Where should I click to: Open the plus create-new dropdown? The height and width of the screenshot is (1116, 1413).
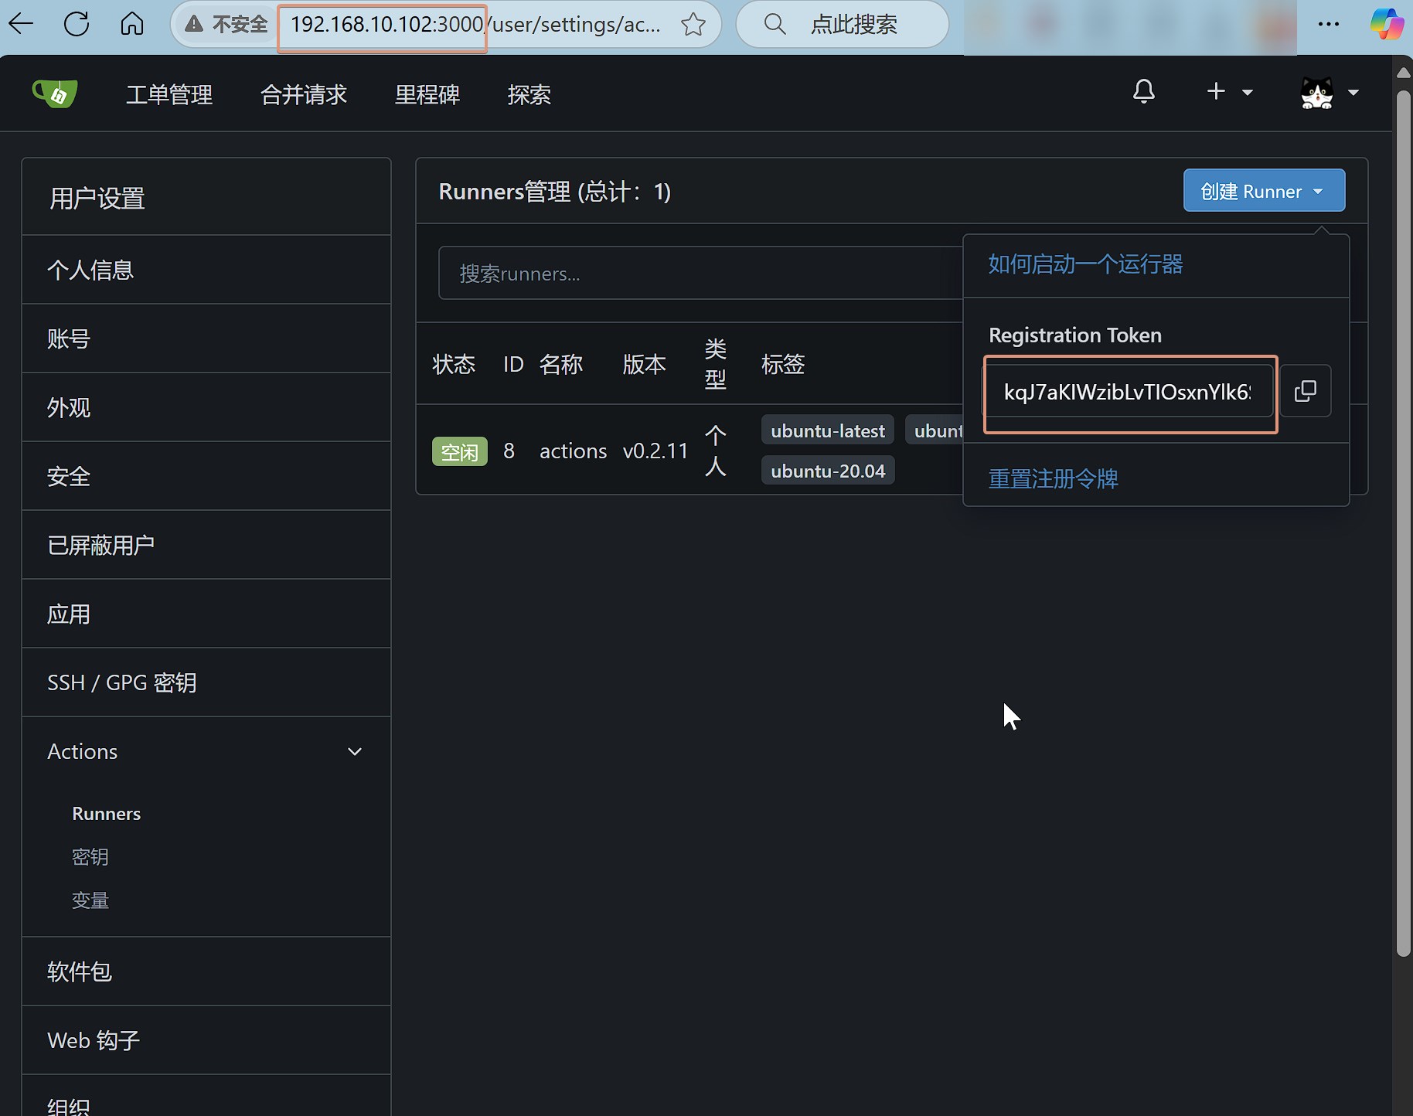(1229, 92)
